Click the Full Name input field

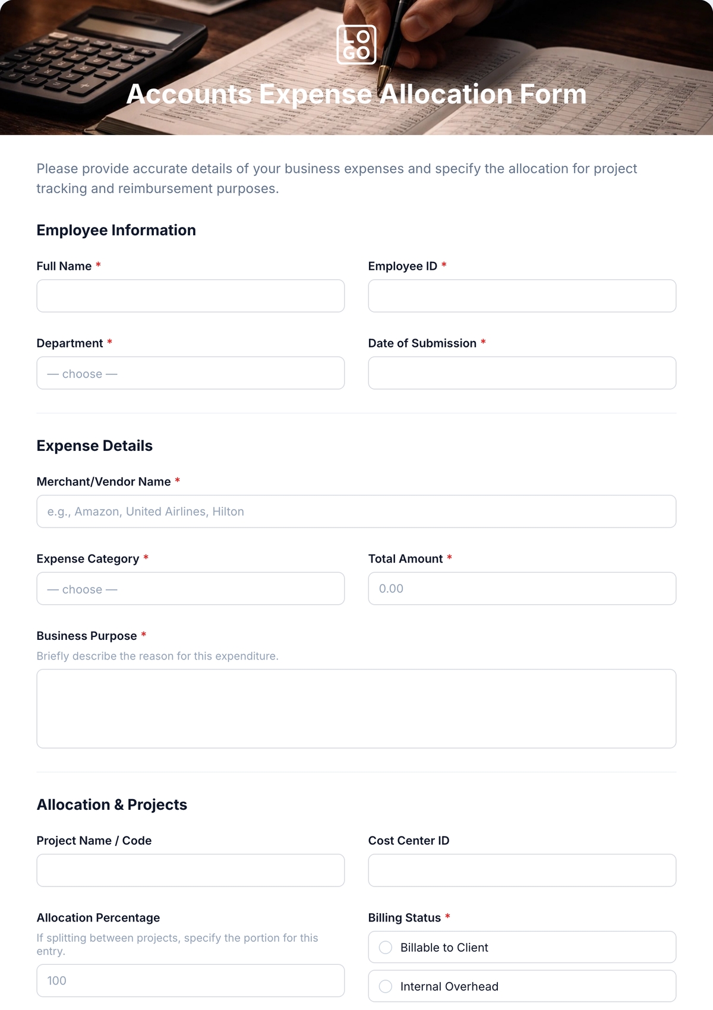[191, 296]
